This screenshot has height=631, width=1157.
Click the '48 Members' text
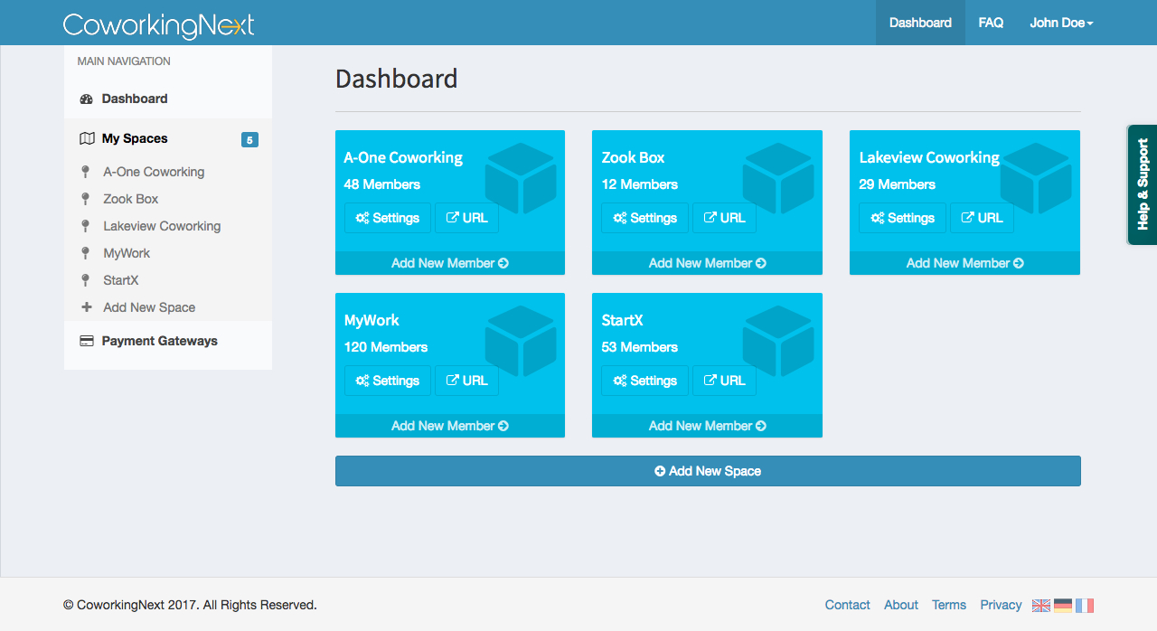(382, 184)
